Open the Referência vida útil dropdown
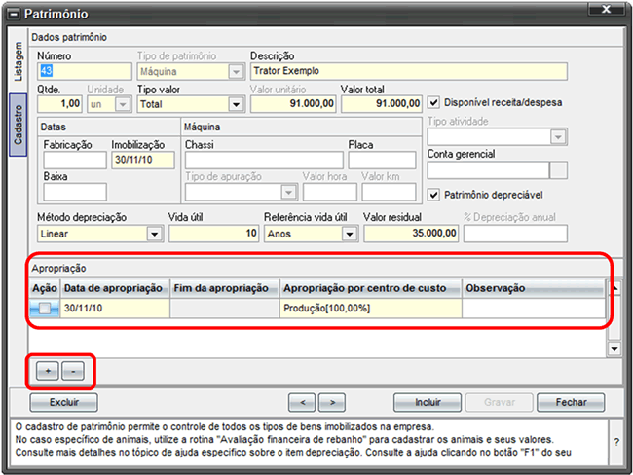633x475 pixels. 350,234
